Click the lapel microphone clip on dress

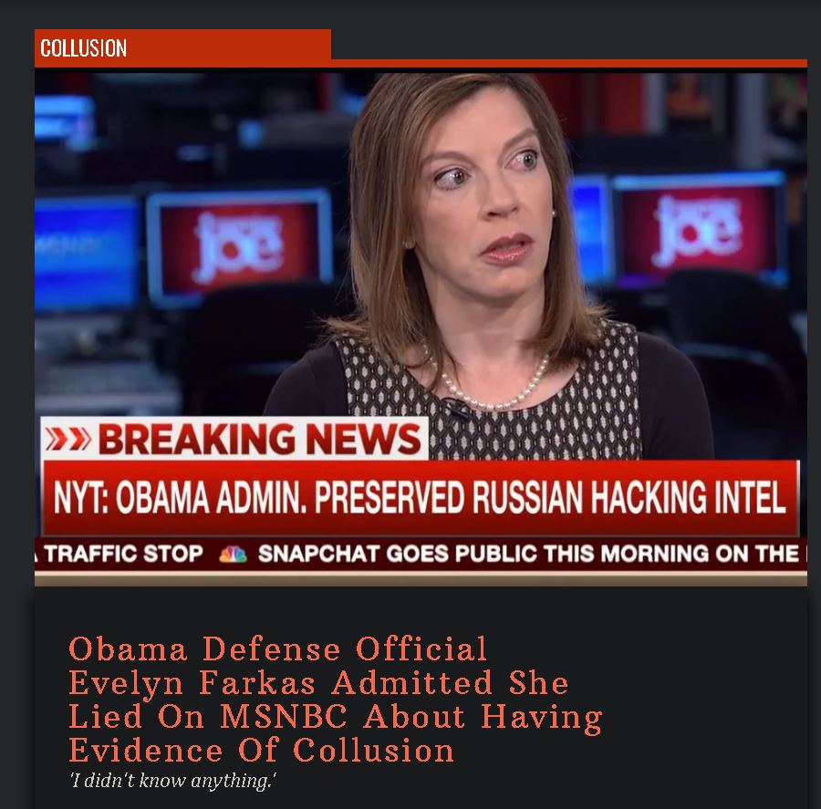pyautogui.click(x=454, y=409)
